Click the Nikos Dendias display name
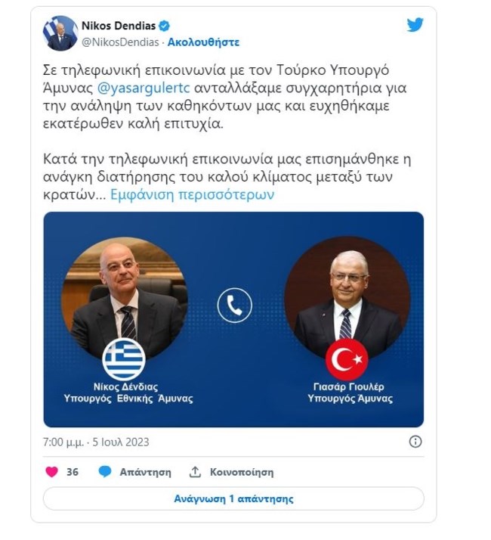491x540 pixels. pos(119,26)
